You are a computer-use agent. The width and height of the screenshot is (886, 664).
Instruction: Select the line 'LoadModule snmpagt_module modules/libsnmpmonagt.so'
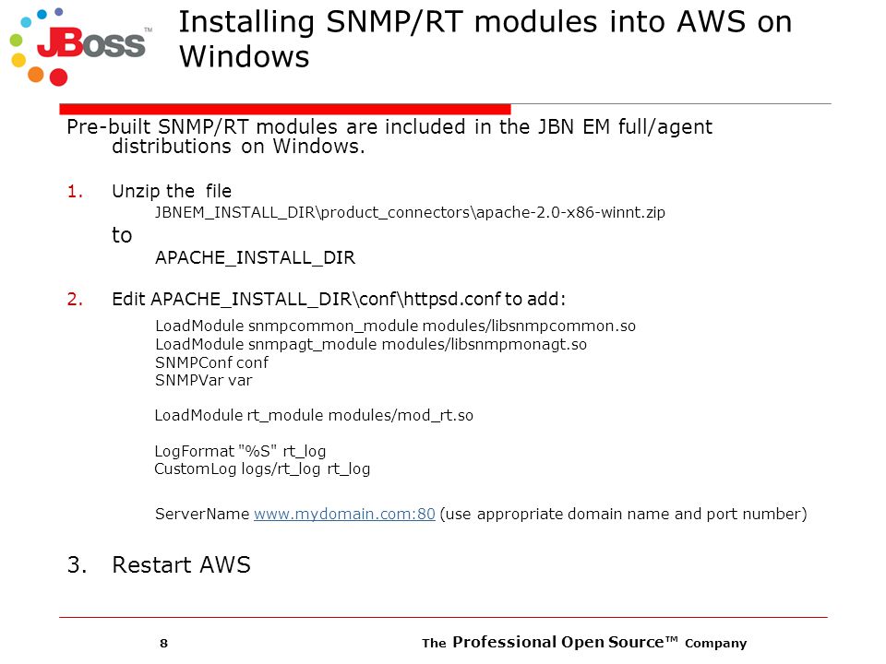point(371,344)
